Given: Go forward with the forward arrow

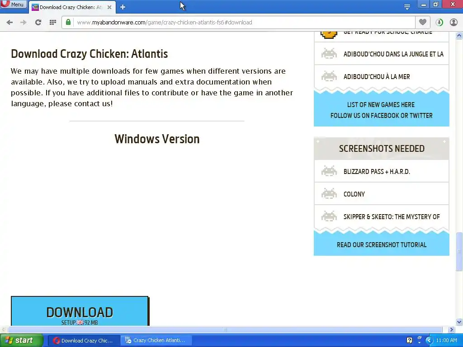Looking at the screenshot, I should pos(24,23).
